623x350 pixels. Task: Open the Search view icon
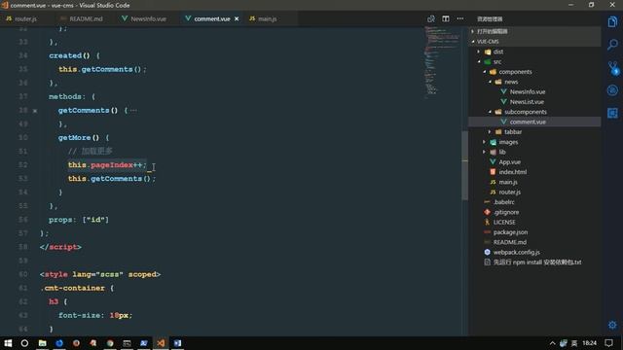pos(612,44)
